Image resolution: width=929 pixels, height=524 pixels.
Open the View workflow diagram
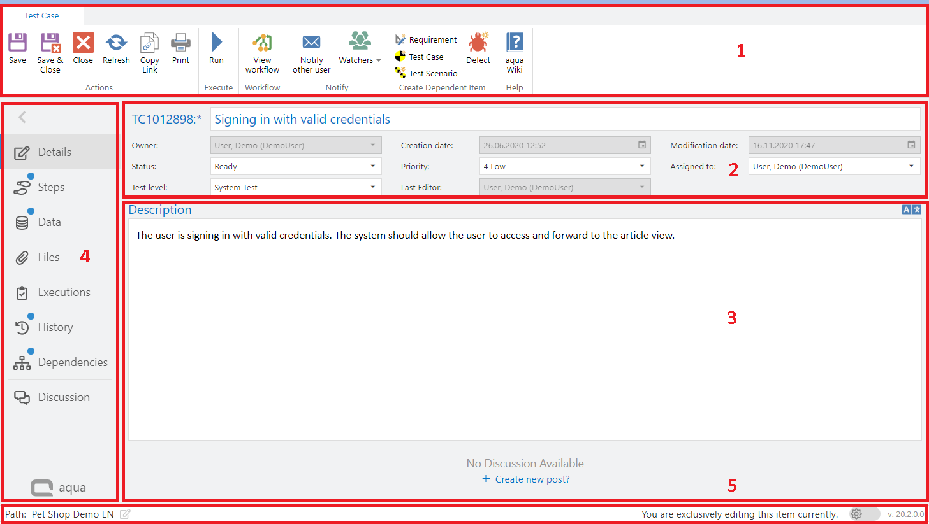[262, 43]
